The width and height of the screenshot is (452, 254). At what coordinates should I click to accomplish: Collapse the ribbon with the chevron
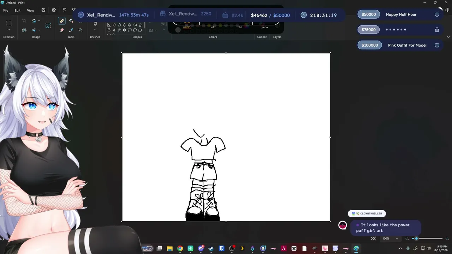448,37
